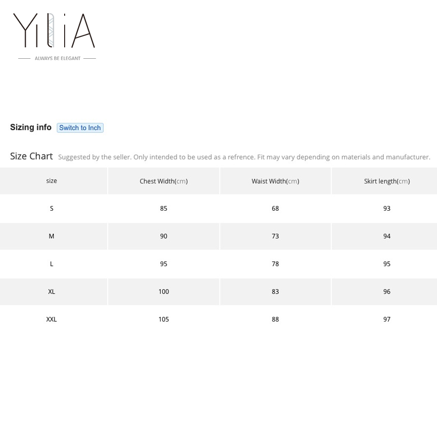Select the Waist Width column header
Screen dimensions: 437x437
[x=275, y=181]
